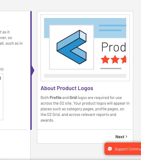Click the bold word Grid in the description
Viewport: 141px width, 160px height.
click(x=73, y=98)
